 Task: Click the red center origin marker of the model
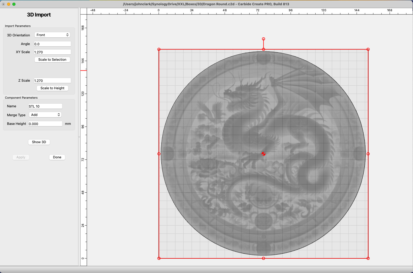point(263,154)
